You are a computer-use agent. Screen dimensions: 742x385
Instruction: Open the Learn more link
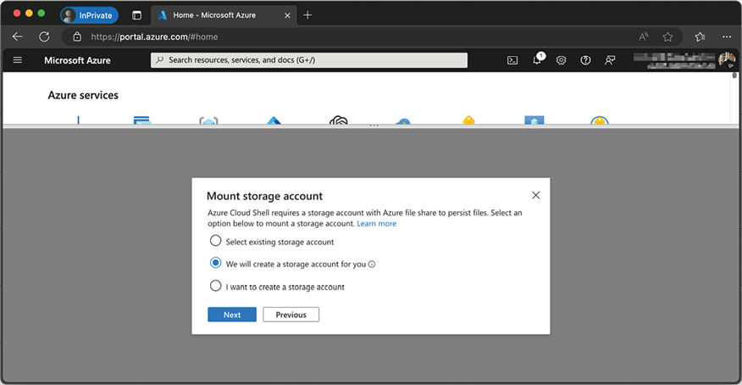(377, 224)
